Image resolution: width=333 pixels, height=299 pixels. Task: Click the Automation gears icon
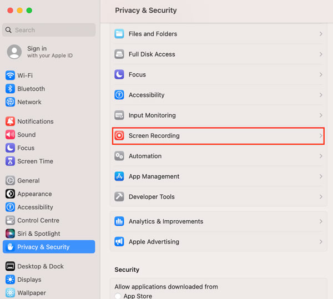[119, 156]
